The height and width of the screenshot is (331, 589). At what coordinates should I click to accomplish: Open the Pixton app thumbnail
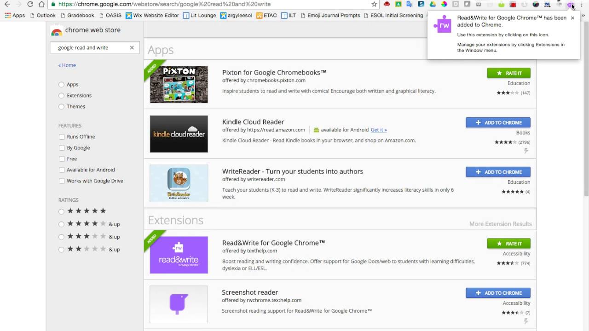click(x=179, y=85)
